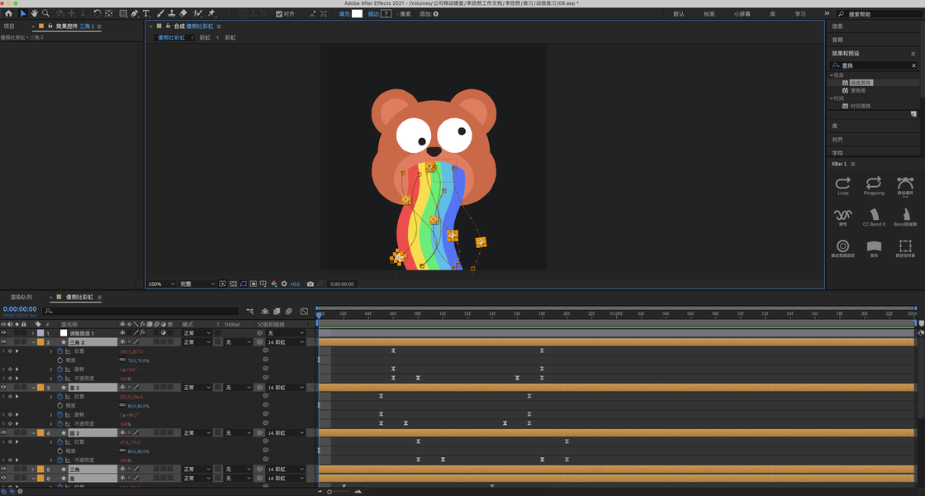The width and height of the screenshot is (925, 496).
Task: Open the 100% magnification dropdown
Action: [162, 284]
